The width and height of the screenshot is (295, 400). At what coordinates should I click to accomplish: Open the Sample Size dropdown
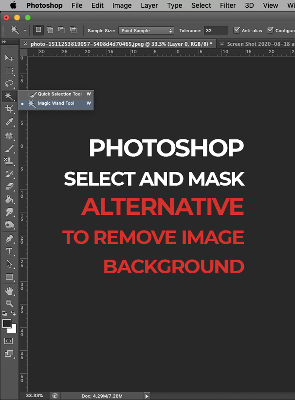pos(146,30)
